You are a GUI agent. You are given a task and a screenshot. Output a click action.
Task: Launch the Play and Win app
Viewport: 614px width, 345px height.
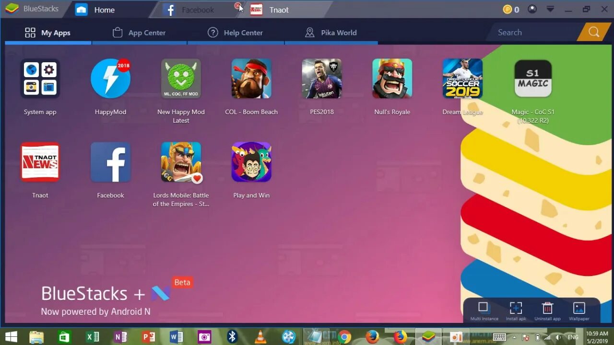tap(251, 162)
